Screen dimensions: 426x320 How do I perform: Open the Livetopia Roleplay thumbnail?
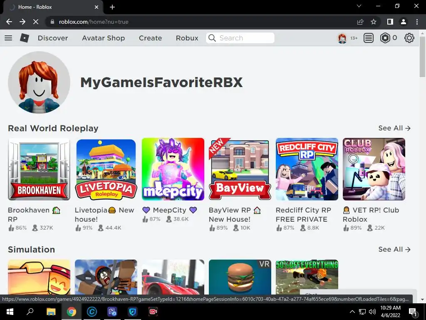click(106, 169)
